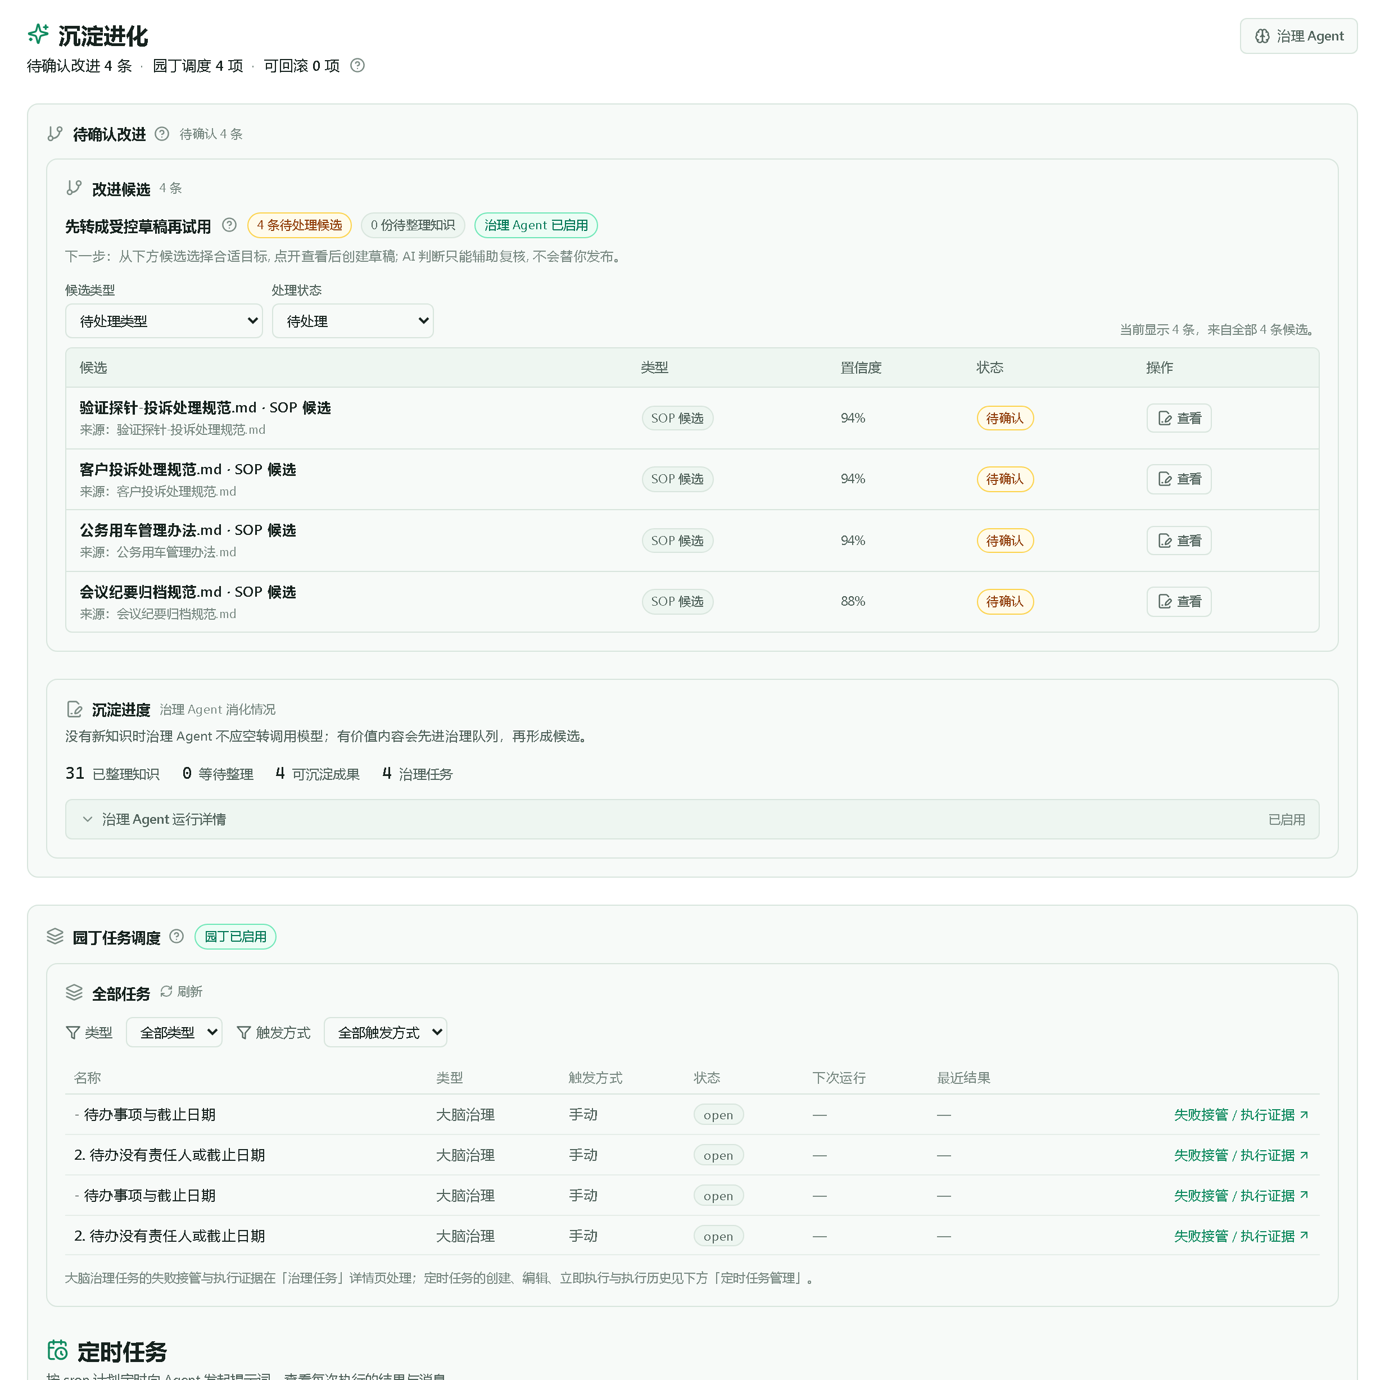The width and height of the screenshot is (1385, 1380).
Task: Open 失败接管 / 执行证据 link in last task row
Action: pos(1241,1237)
